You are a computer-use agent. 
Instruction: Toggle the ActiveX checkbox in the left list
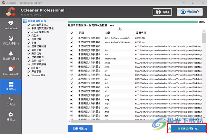coord(29,32)
